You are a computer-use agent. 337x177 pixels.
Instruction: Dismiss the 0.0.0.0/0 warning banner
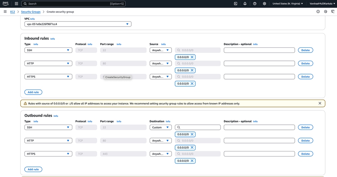[x=320, y=103]
